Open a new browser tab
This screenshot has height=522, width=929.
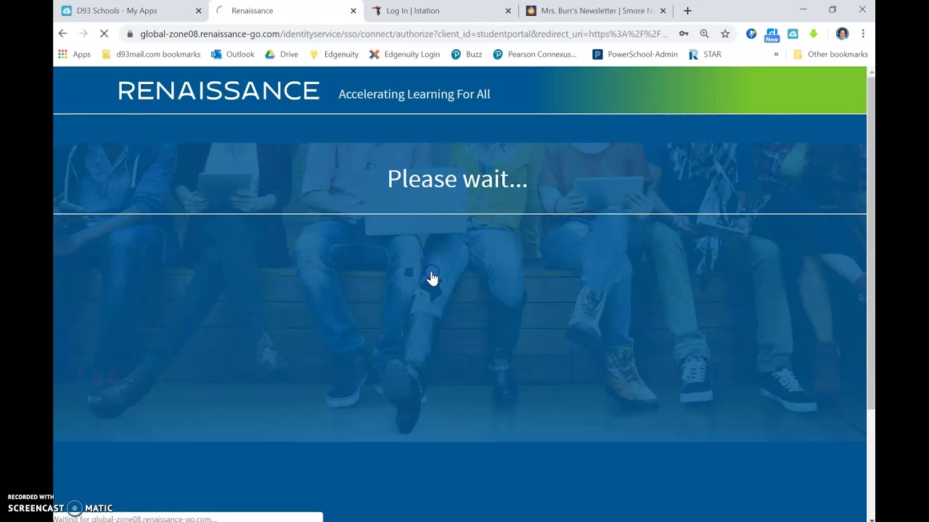pyautogui.click(x=687, y=11)
